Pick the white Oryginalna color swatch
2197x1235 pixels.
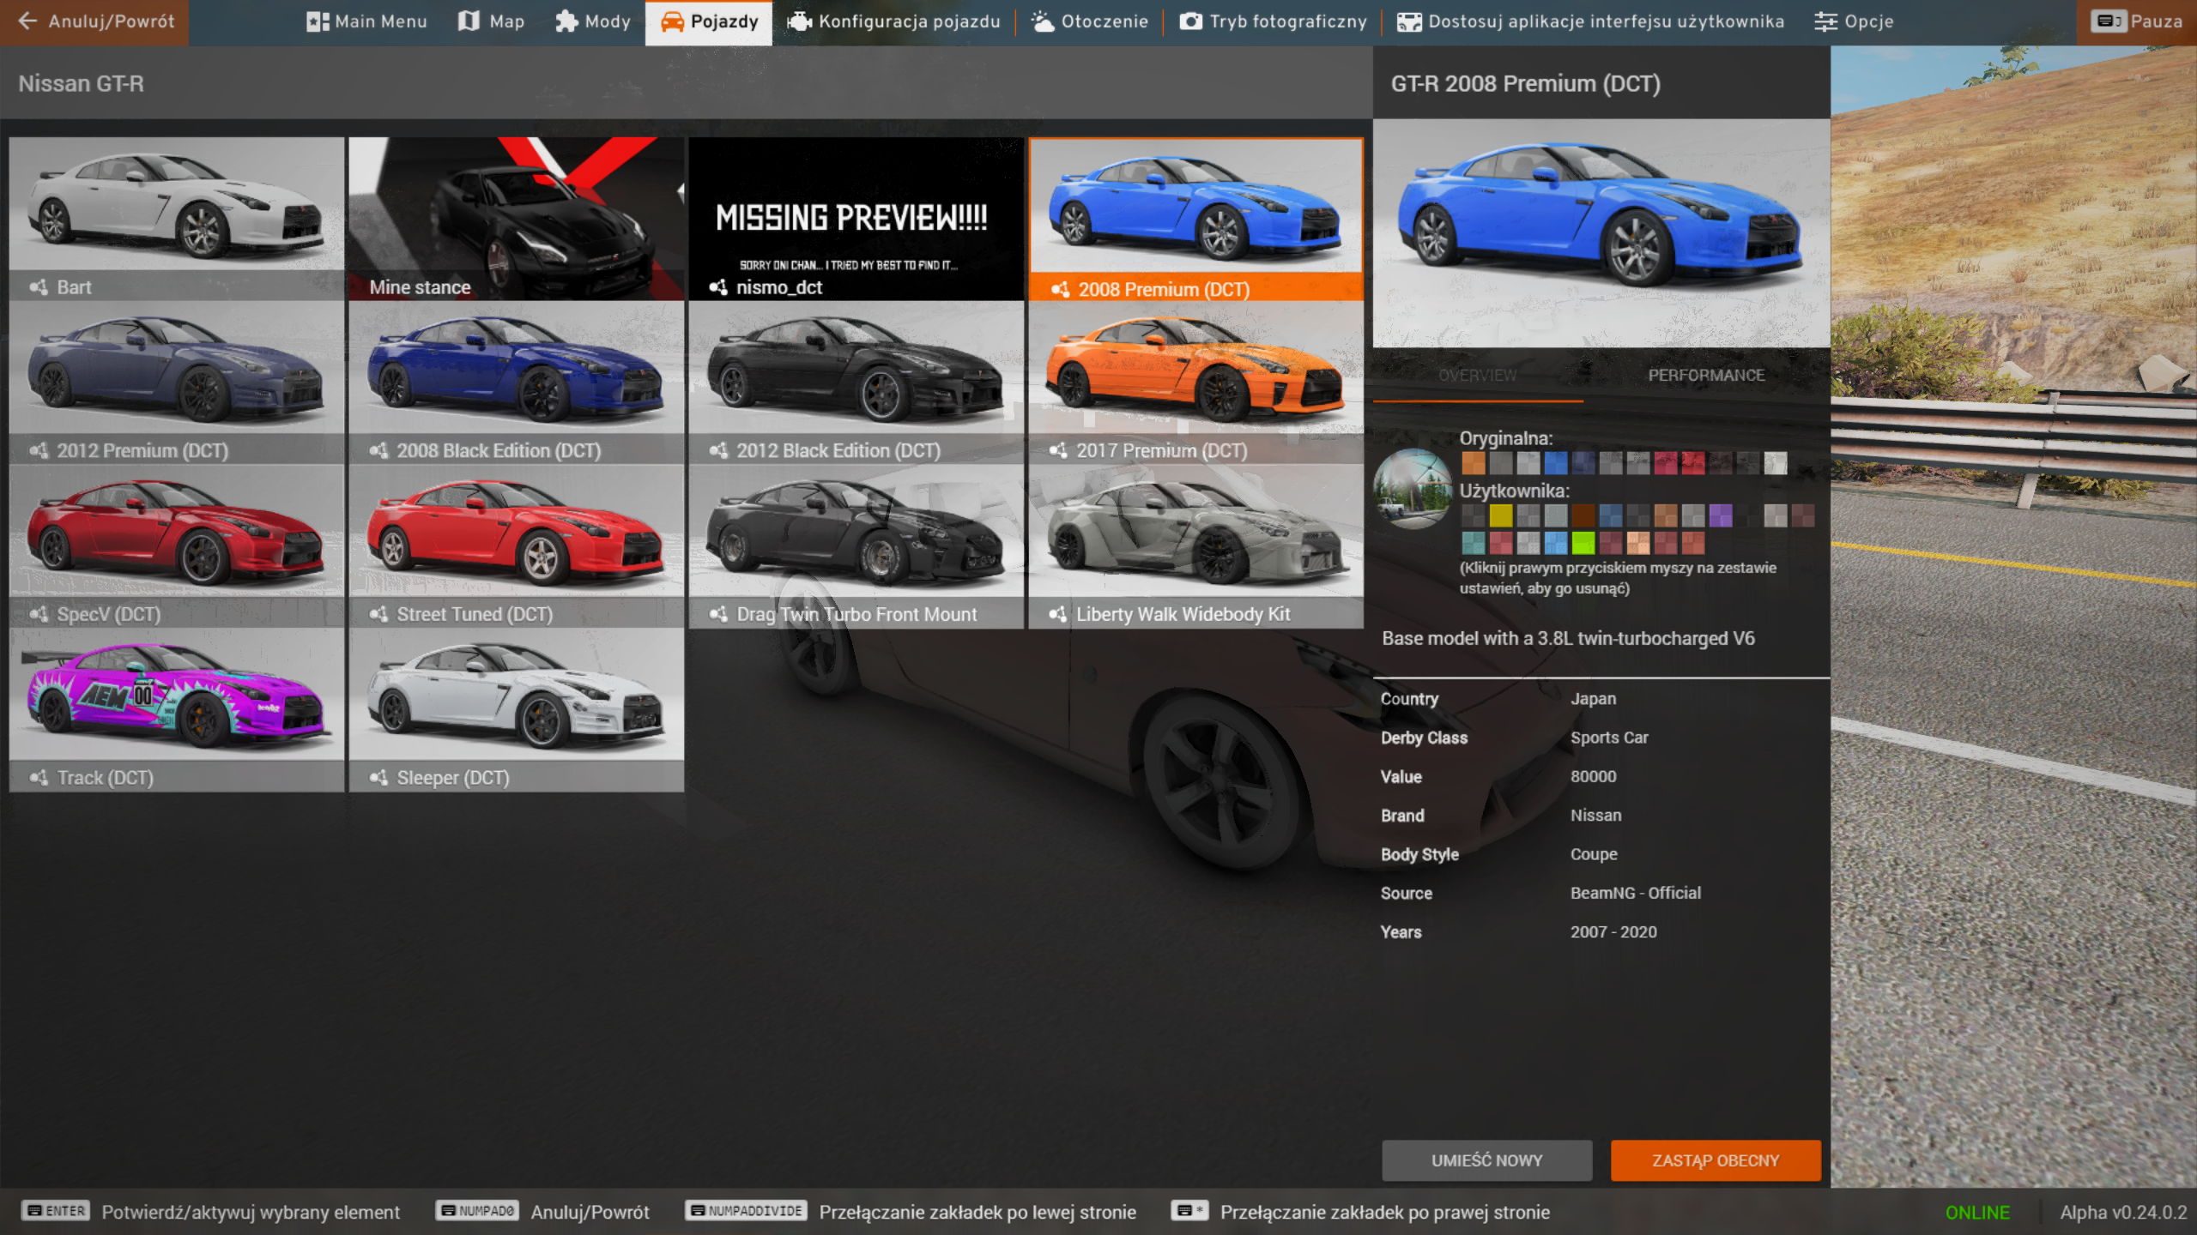point(1776,463)
